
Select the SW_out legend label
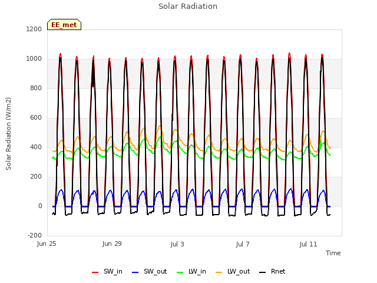click(x=156, y=271)
